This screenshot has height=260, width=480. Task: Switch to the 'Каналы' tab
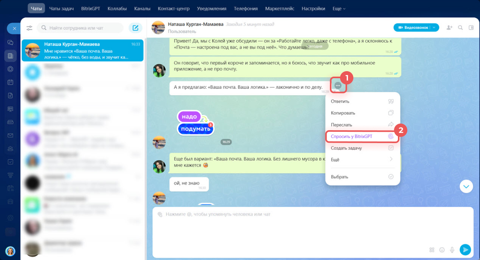[142, 9]
